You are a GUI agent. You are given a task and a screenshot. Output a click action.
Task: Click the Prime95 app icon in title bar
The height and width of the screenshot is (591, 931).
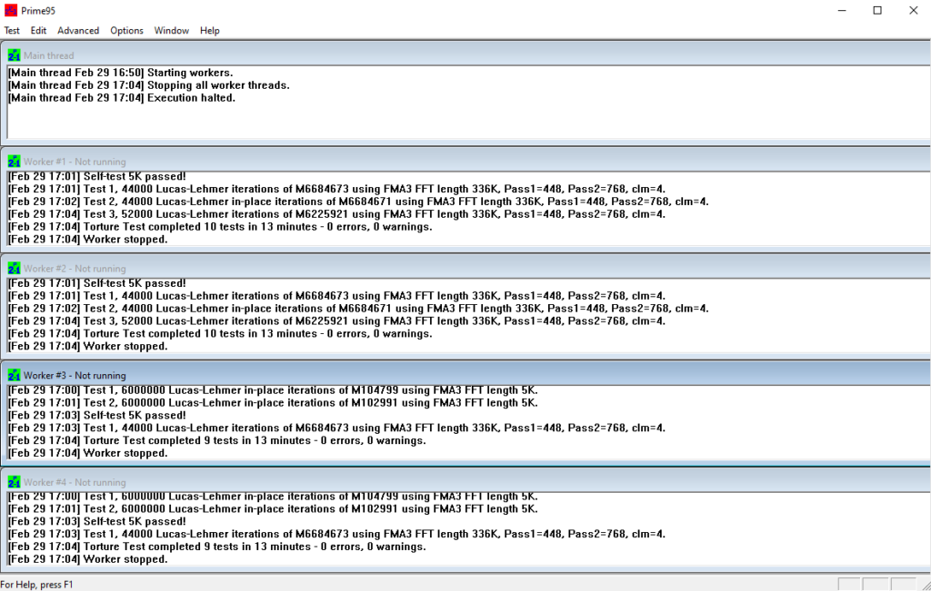tap(10, 10)
